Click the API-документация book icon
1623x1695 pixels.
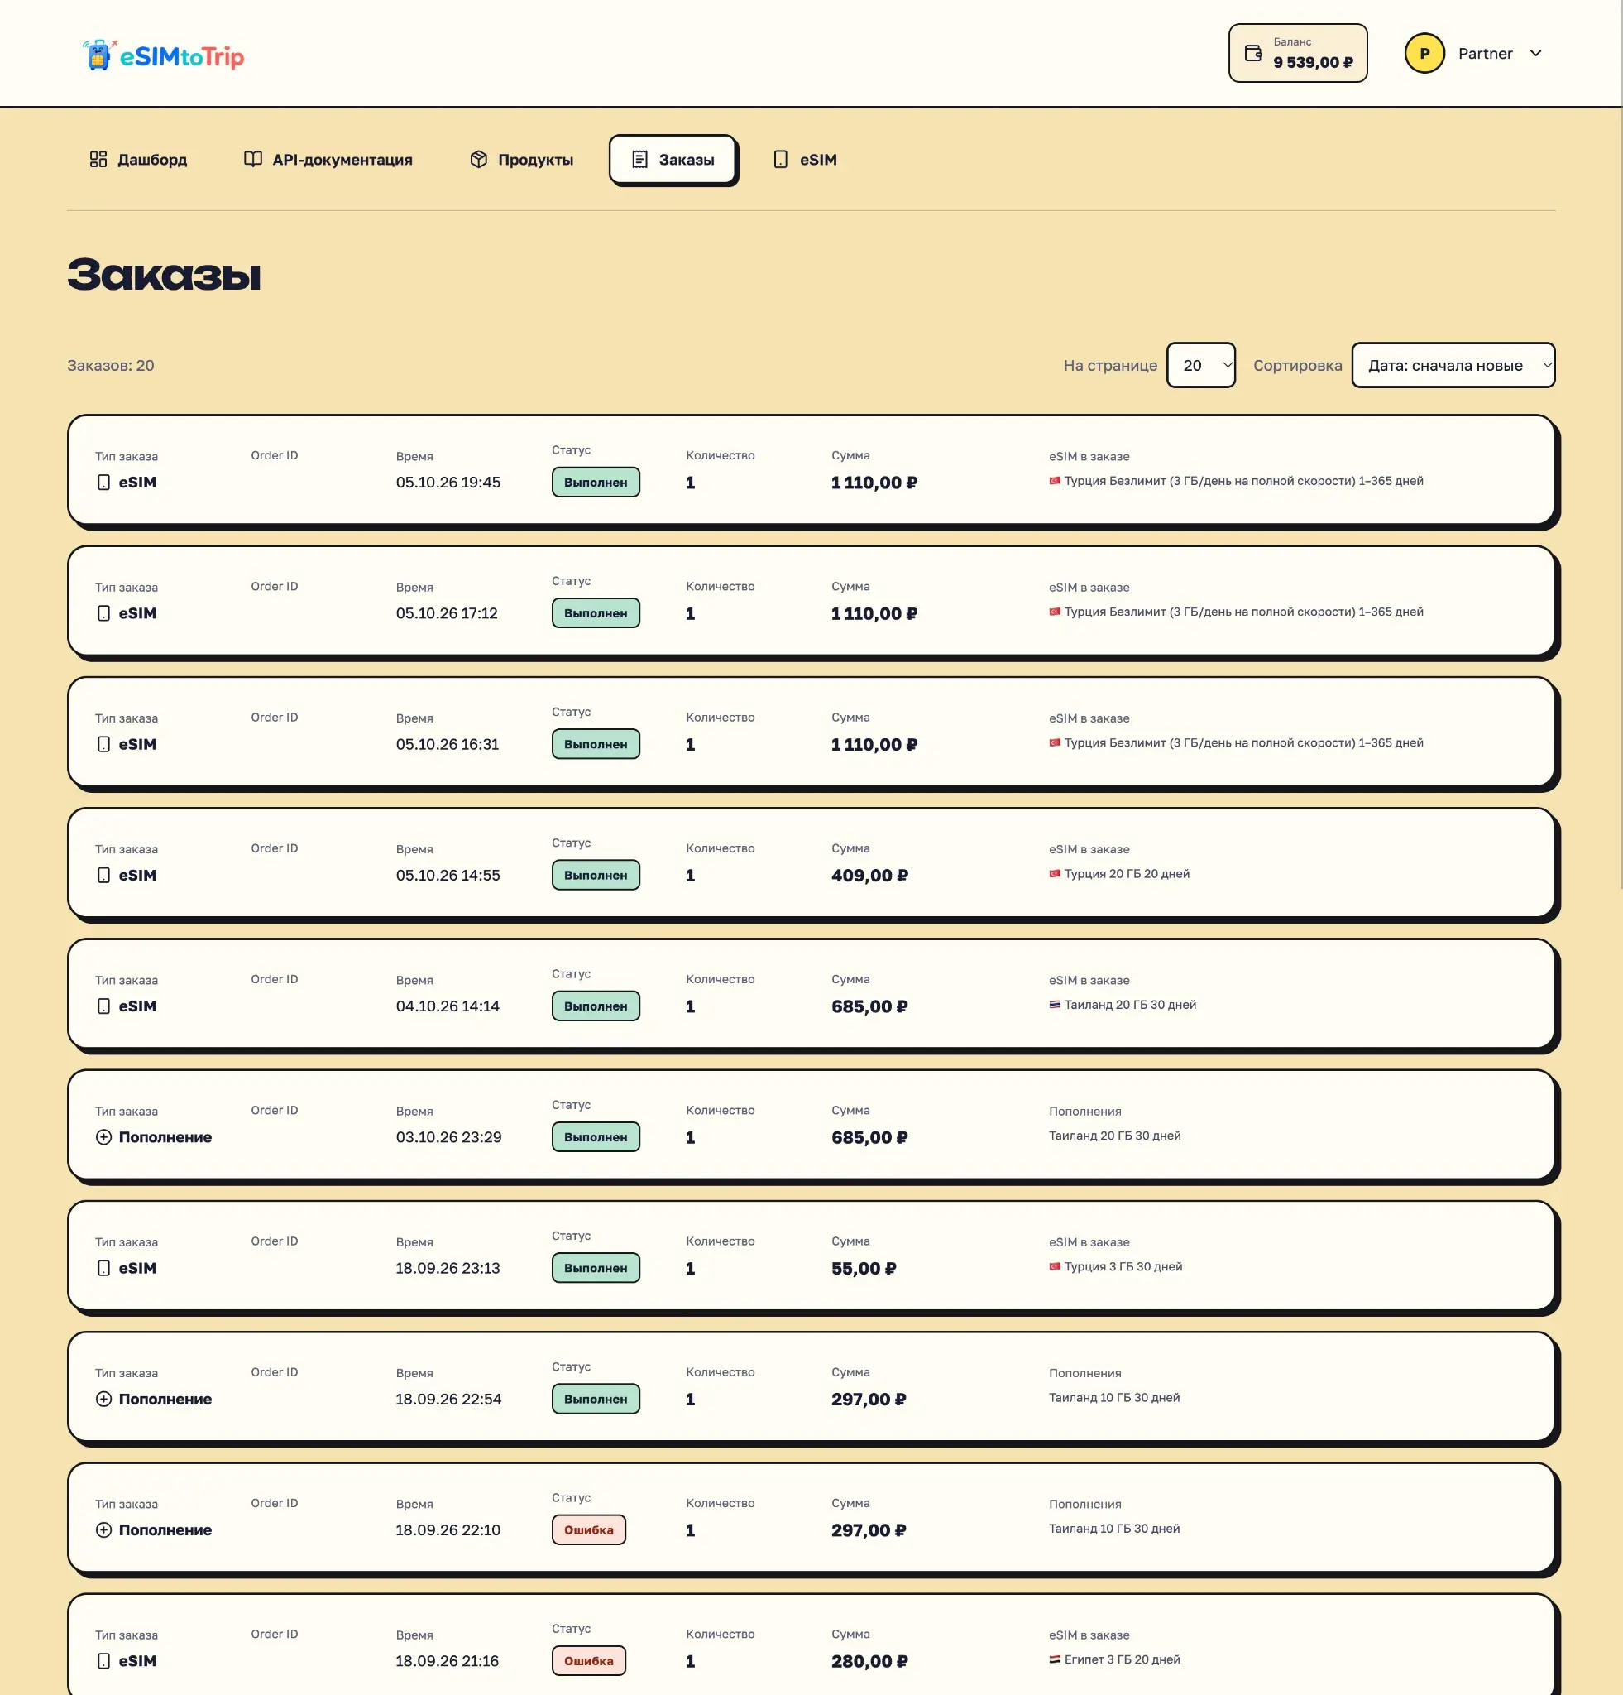pyautogui.click(x=253, y=159)
